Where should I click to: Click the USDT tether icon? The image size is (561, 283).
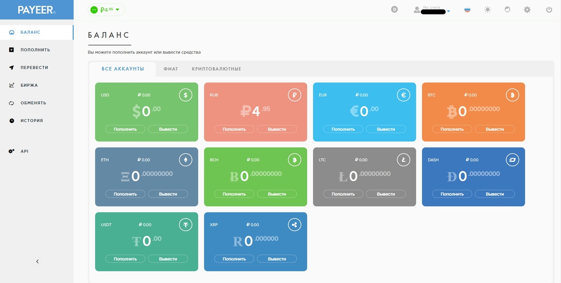[186, 225]
